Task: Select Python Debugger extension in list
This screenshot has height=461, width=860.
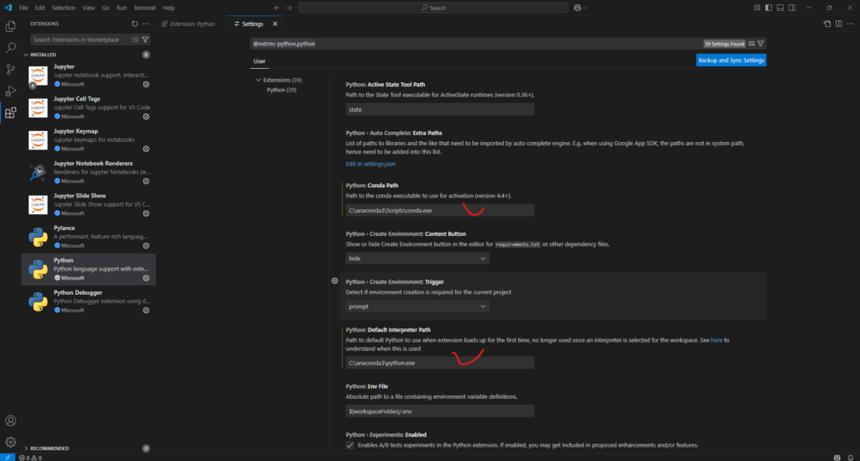Action: (x=88, y=302)
